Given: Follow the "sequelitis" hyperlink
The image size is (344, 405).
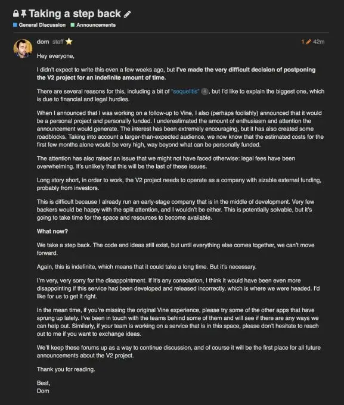Looking at the screenshot, I should tap(185, 92).
